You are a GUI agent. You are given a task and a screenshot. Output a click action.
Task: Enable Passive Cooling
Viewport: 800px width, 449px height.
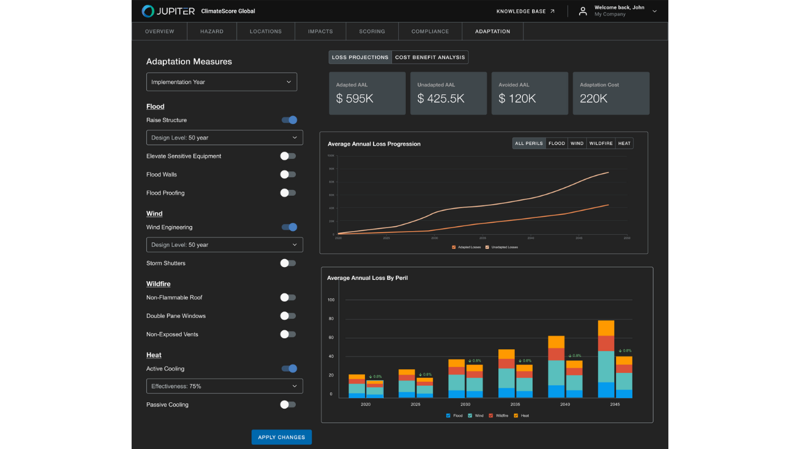[x=288, y=404]
